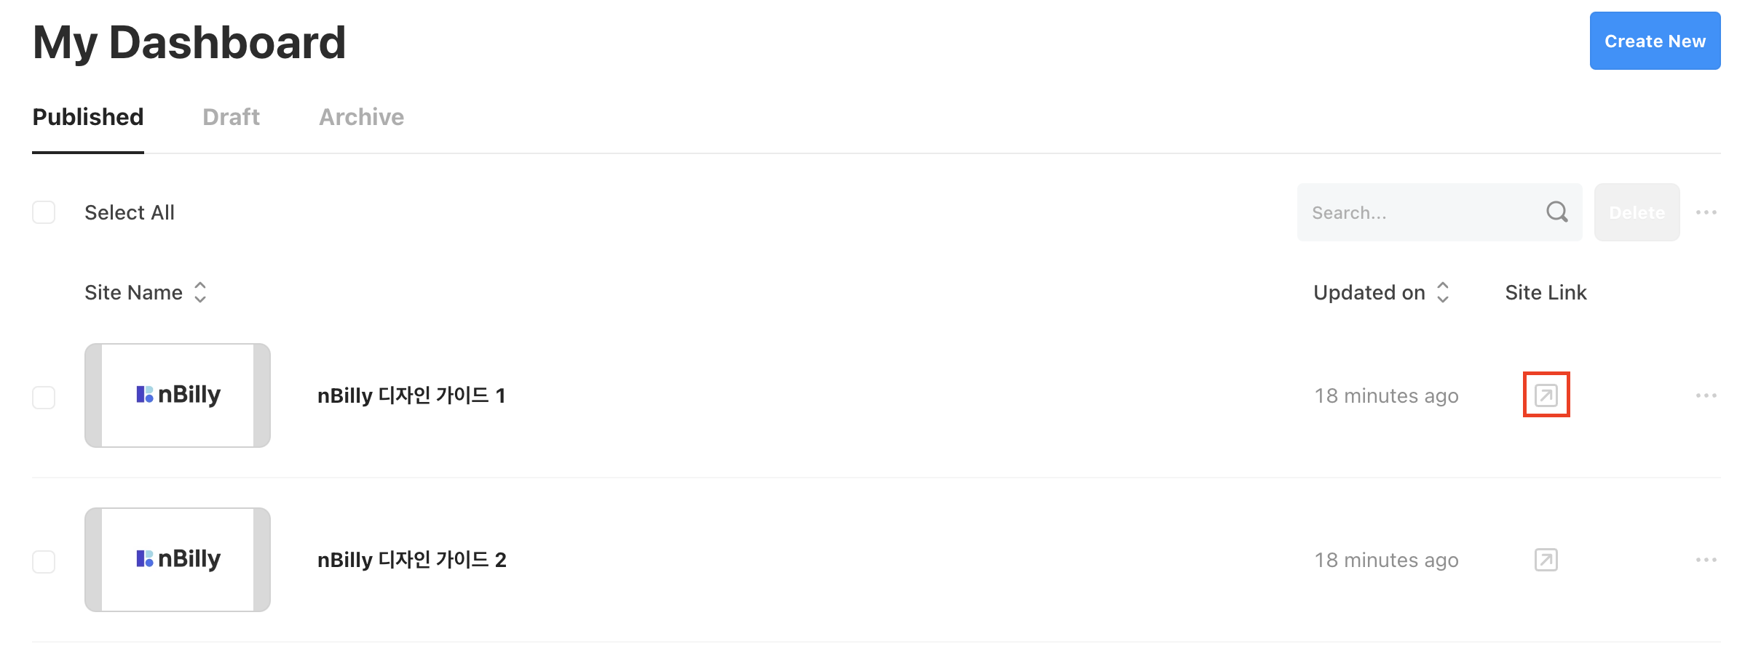Click the Create New button

pyautogui.click(x=1655, y=41)
